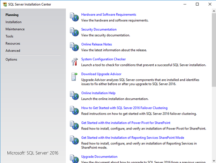This screenshot has height=163, width=216.
Task: Click the scroll up arrow
Action: [x=214, y=11]
